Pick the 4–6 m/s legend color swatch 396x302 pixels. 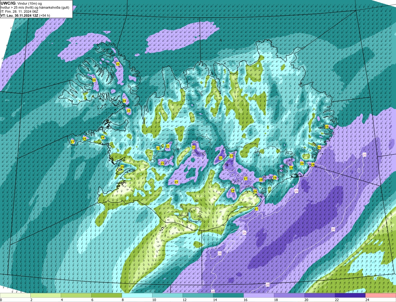pyautogui.click(x=76, y=296)
